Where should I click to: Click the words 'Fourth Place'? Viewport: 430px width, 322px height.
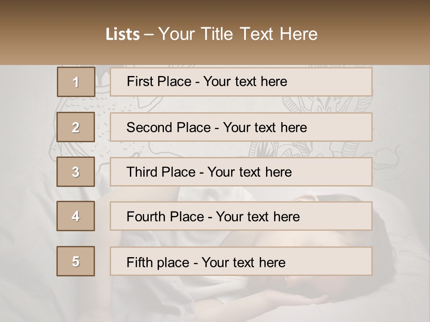pyautogui.click(x=165, y=217)
